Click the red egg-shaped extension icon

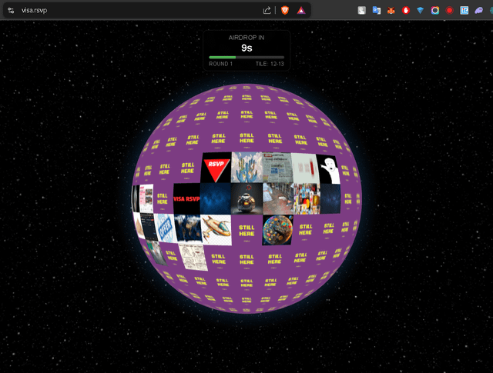pos(406,11)
